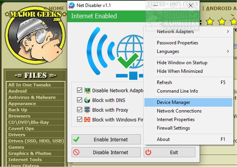Click the red prohibited icon on Disable Internet
The height and width of the screenshot is (167, 237).
[x=76, y=152]
